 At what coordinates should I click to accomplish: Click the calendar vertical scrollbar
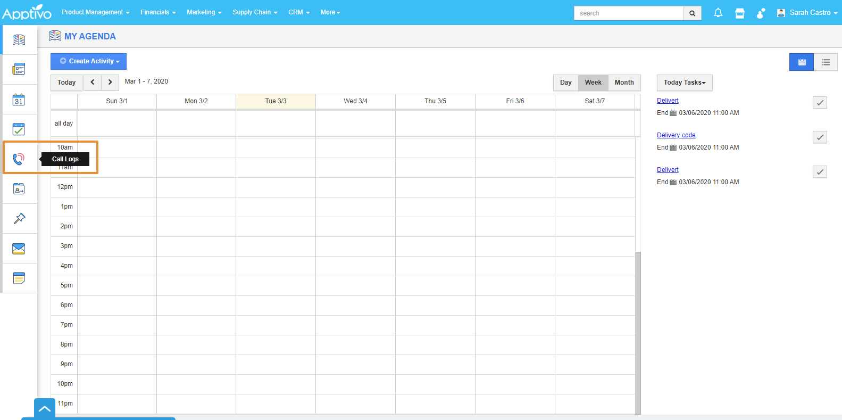(x=638, y=333)
